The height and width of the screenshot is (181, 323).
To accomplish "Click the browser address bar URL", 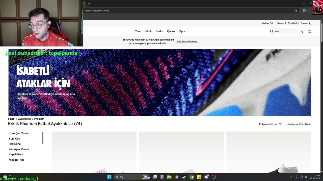I will [x=97, y=11].
